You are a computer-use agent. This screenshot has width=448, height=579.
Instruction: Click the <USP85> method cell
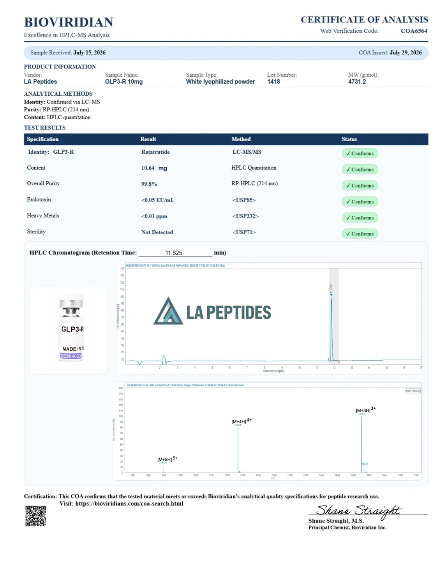pos(244,200)
